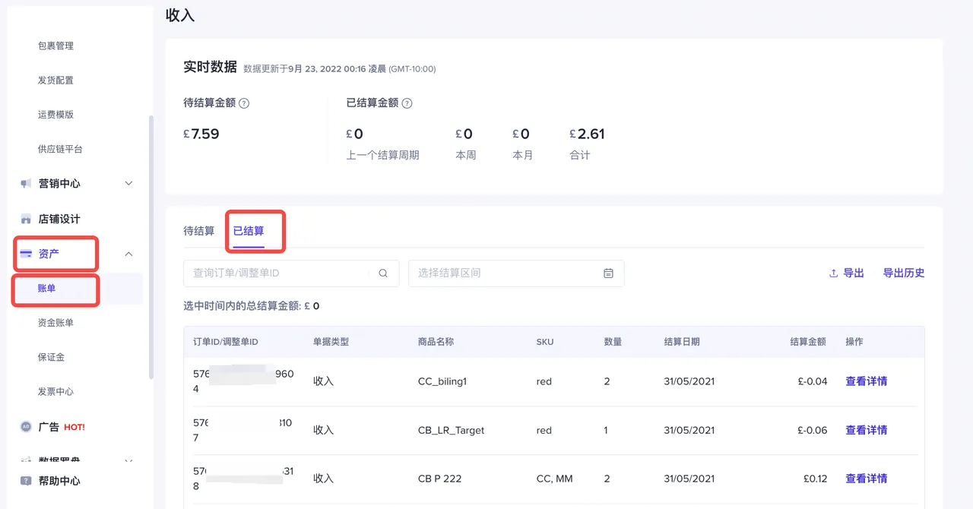Viewport: 973px width, 509px height.
Task: Click the 营销中心 megaphone icon
Action: coord(27,183)
